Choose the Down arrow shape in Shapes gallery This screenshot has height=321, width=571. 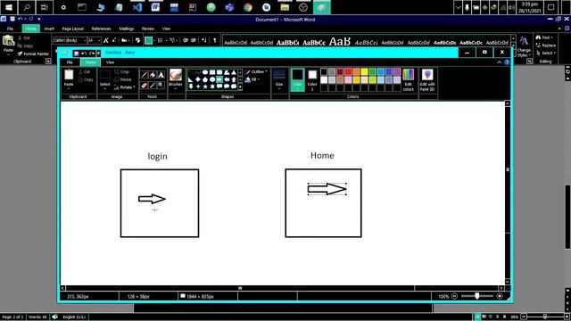click(x=190, y=86)
